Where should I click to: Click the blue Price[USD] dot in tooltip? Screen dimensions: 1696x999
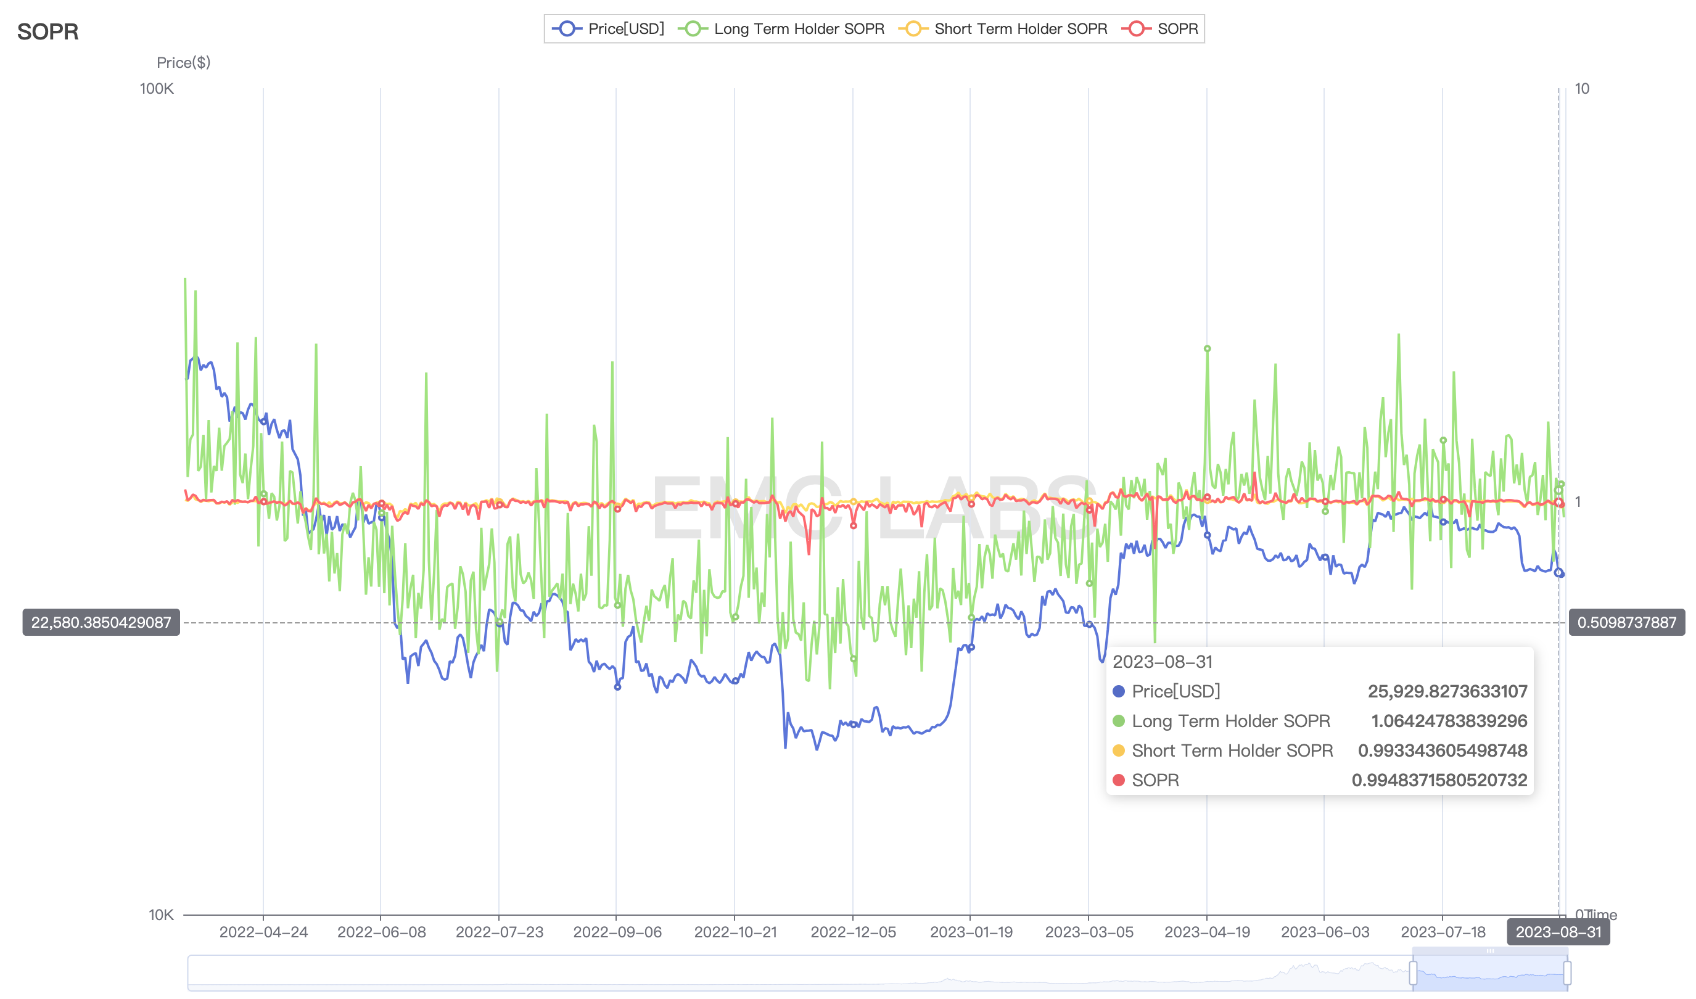tap(1118, 691)
